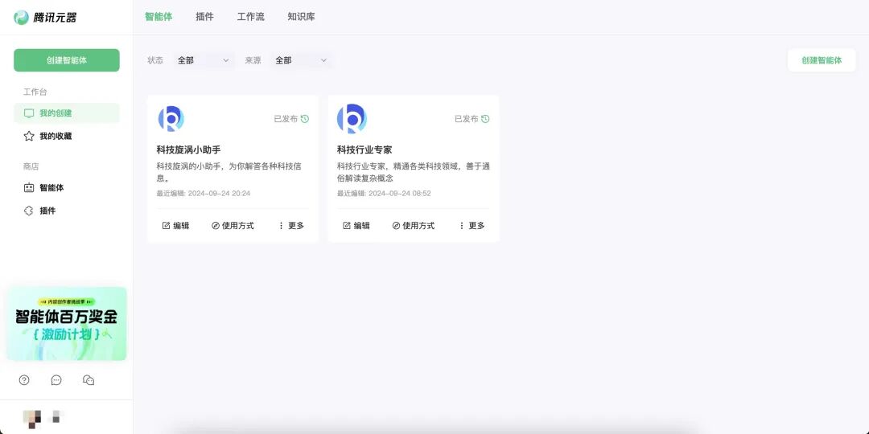869x434 pixels.
Task: Click compass icon on 科技行业专家 card
Action: click(x=396, y=225)
